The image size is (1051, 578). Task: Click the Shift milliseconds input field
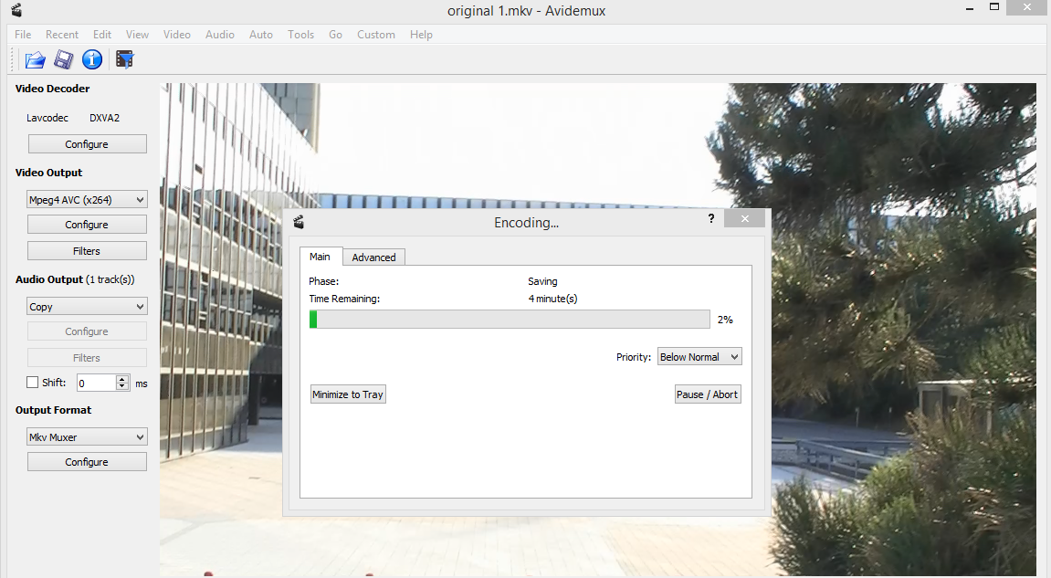pos(97,383)
